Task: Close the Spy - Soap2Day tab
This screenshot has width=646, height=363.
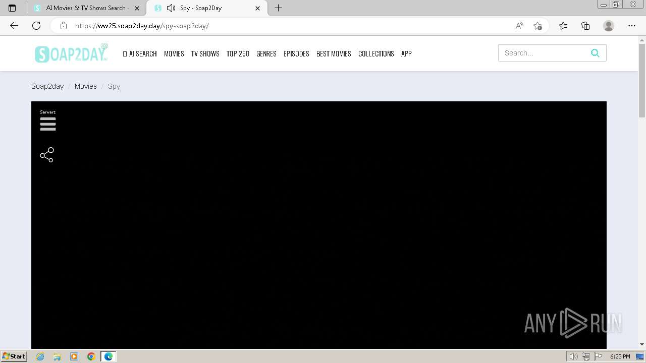Action: [258, 8]
